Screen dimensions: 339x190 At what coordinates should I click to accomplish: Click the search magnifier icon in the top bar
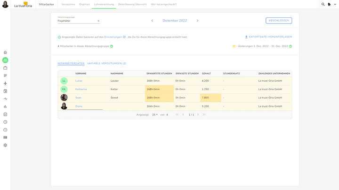(x=323, y=4)
